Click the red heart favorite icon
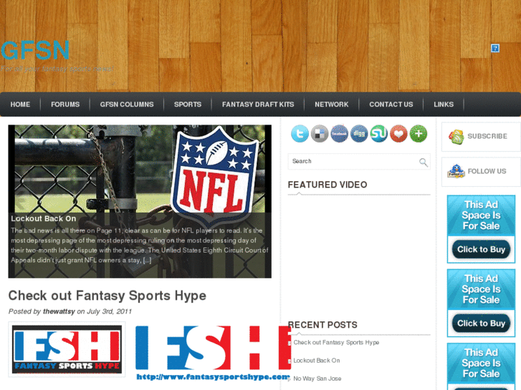This screenshot has height=390, width=521. [x=398, y=134]
